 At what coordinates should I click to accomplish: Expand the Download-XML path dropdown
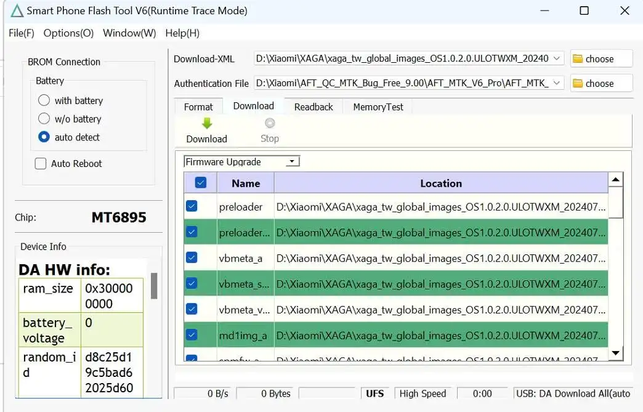tap(557, 59)
